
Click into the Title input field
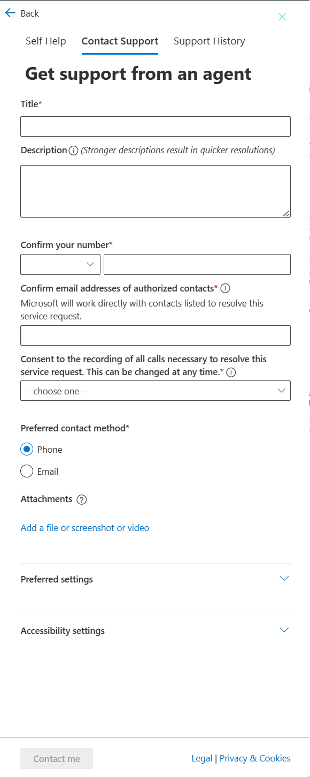(156, 126)
